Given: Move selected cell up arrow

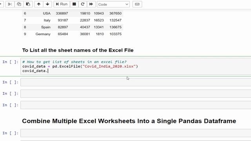Looking at the screenshot, I should [39, 4].
